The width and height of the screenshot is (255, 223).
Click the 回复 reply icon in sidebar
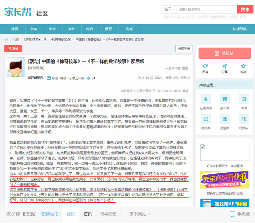click(205, 66)
